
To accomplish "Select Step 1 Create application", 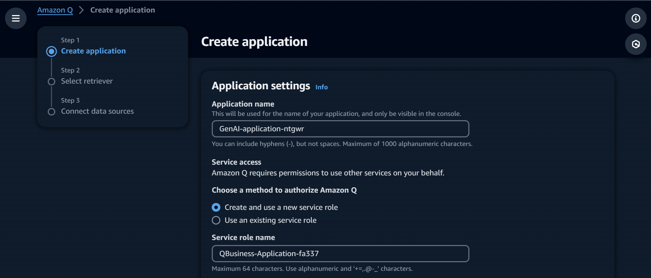I will point(93,51).
